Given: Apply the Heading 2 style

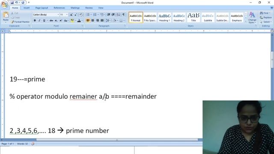Looking at the screenshot, I should click(x=179, y=18).
